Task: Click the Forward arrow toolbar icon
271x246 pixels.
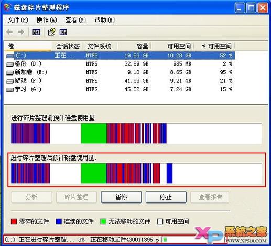Action: click(21, 32)
